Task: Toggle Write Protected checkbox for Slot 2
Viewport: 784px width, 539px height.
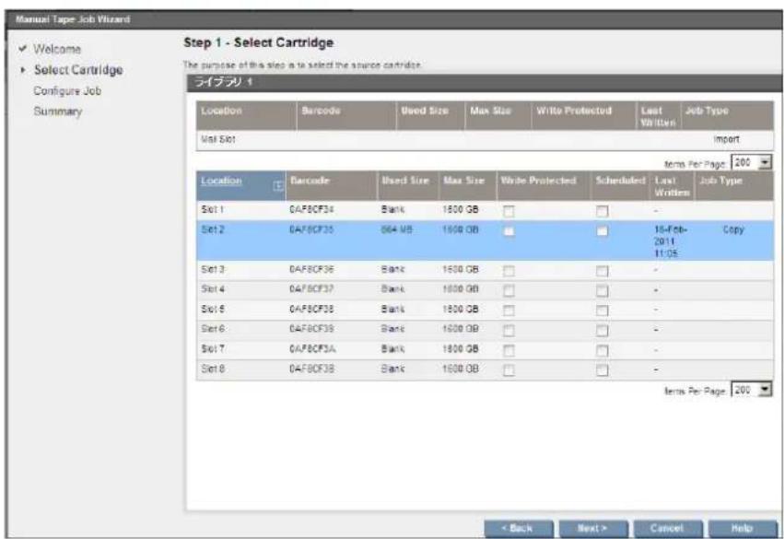Action: 509,231
